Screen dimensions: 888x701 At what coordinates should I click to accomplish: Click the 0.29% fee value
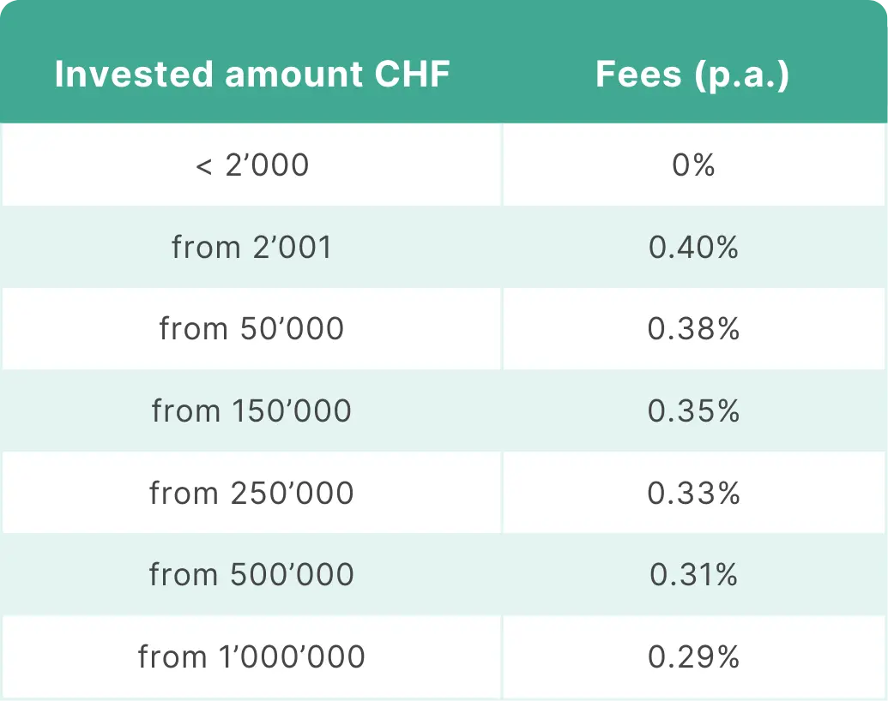pyautogui.click(x=693, y=657)
